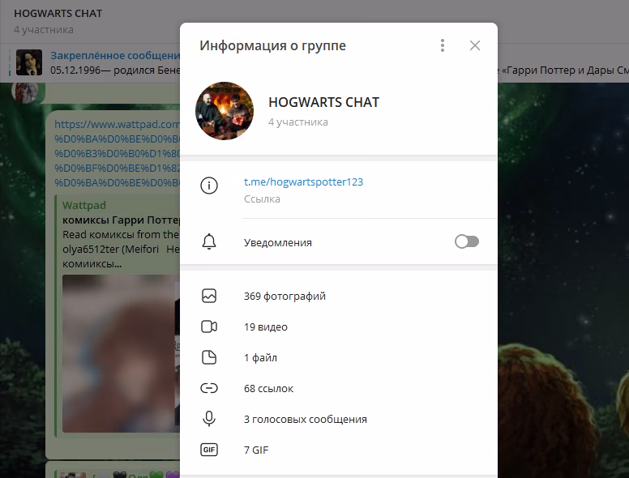Click the microphone voice messages icon

click(x=209, y=419)
